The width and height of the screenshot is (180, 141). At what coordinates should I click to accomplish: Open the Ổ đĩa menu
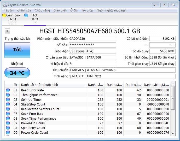pos(74,10)
